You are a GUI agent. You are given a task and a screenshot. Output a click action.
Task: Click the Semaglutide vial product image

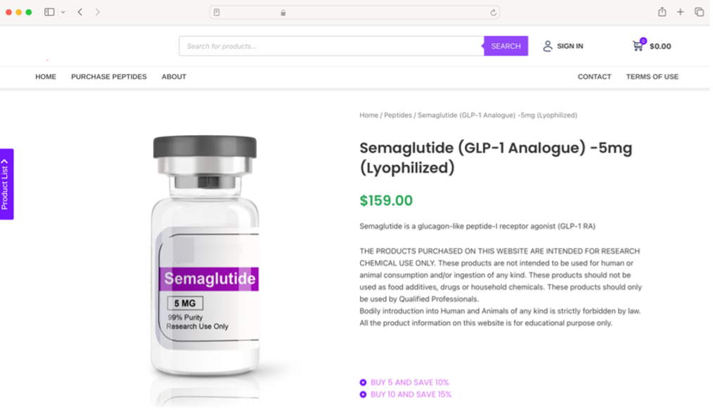205,257
